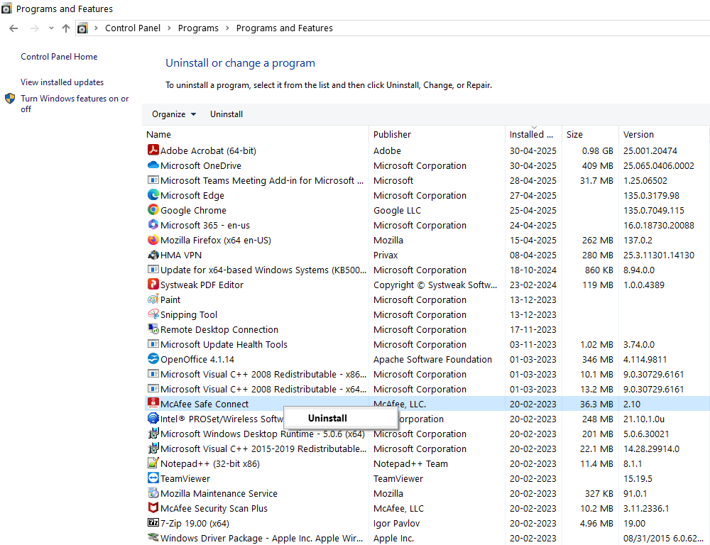Click the Privax publisher cell
This screenshot has width=710, height=545.
(386, 255)
